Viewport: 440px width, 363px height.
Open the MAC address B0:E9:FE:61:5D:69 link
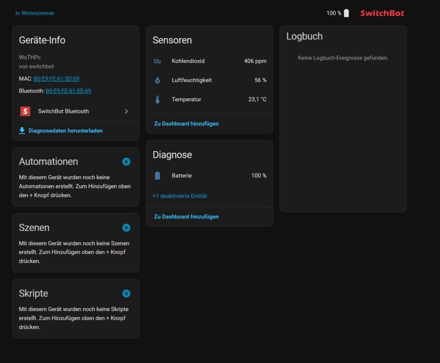(57, 79)
